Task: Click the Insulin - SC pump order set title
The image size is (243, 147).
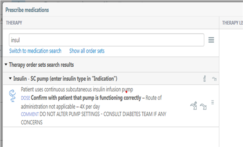Action: (65, 79)
